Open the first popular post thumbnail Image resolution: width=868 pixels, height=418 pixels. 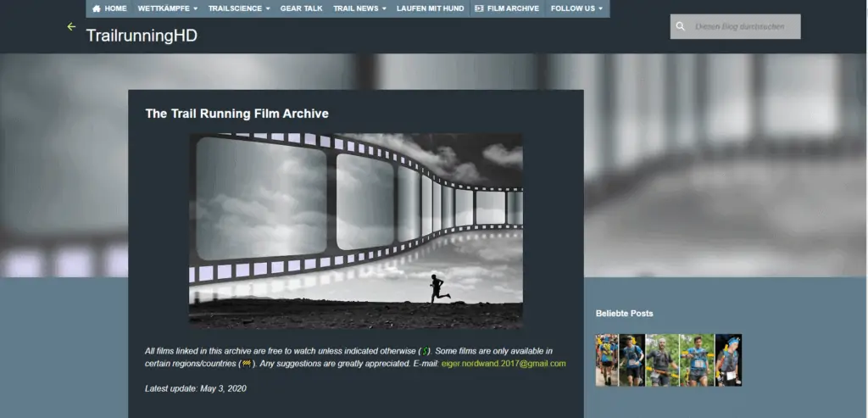(606, 360)
